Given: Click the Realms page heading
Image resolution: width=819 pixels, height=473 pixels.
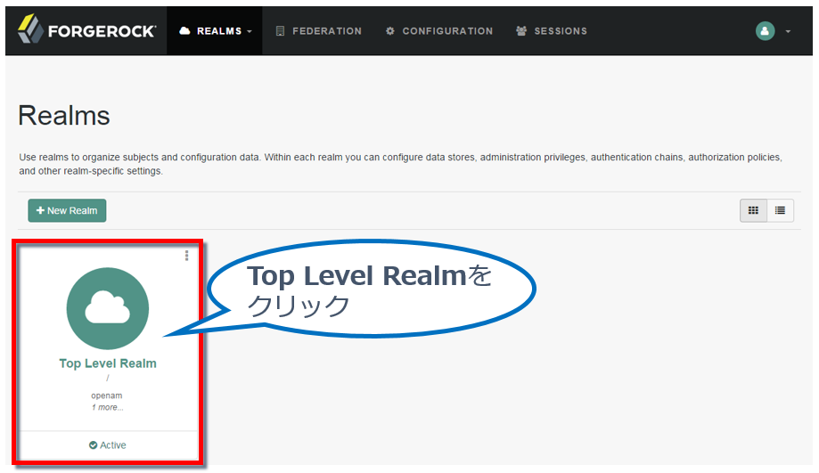Looking at the screenshot, I should click(64, 116).
